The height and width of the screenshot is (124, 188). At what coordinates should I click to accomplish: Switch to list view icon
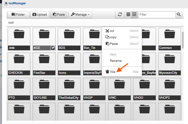click(128, 15)
